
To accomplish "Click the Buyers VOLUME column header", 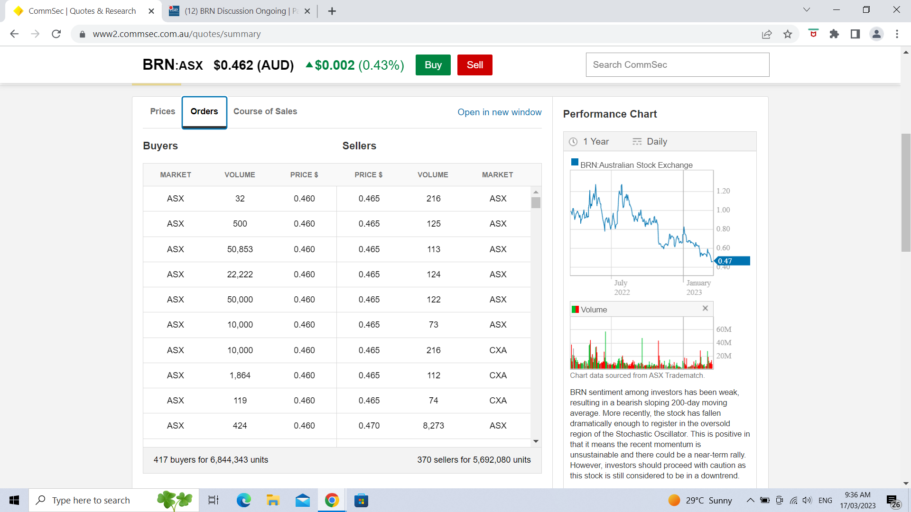I will [x=240, y=175].
